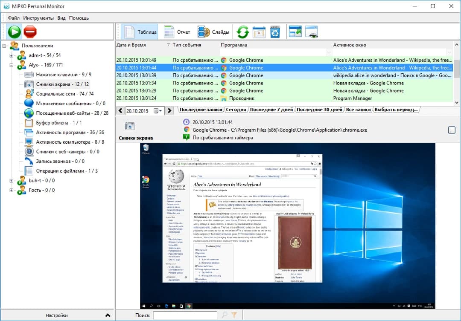Viewport: 461px width, 321px height.
Task: Switch to Таблица view
Action: click(x=140, y=32)
